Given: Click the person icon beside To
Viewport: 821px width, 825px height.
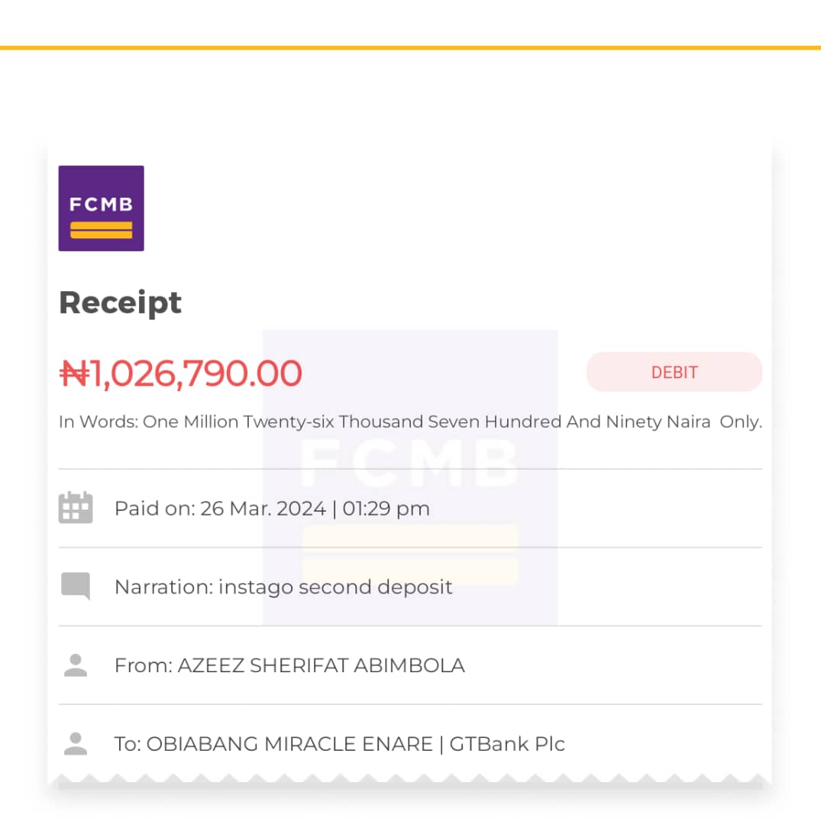Looking at the screenshot, I should point(76,744).
